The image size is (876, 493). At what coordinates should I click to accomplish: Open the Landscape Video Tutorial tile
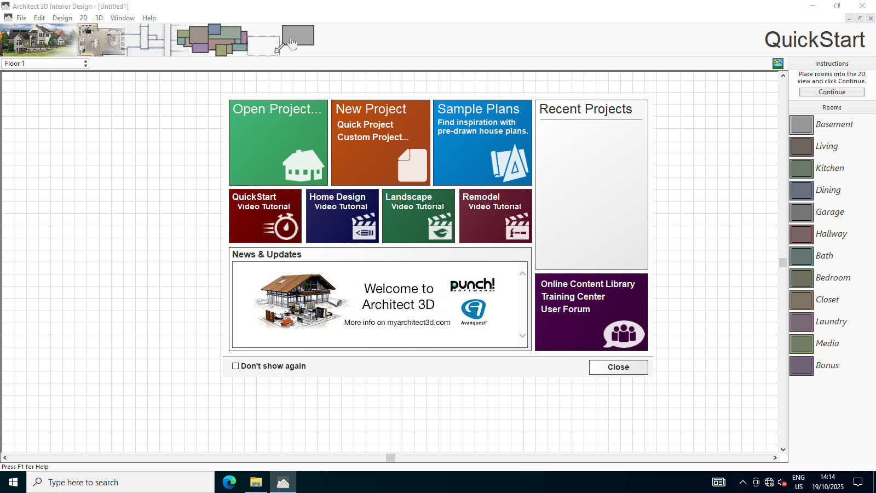pos(418,216)
